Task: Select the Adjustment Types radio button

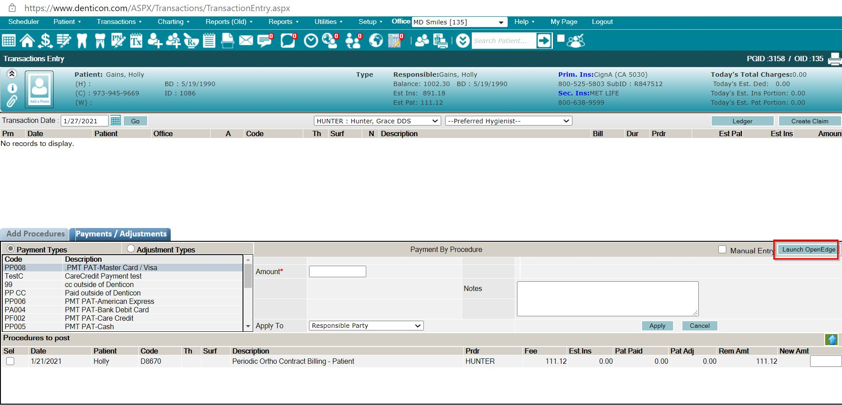Action: [x=131, y=248]
